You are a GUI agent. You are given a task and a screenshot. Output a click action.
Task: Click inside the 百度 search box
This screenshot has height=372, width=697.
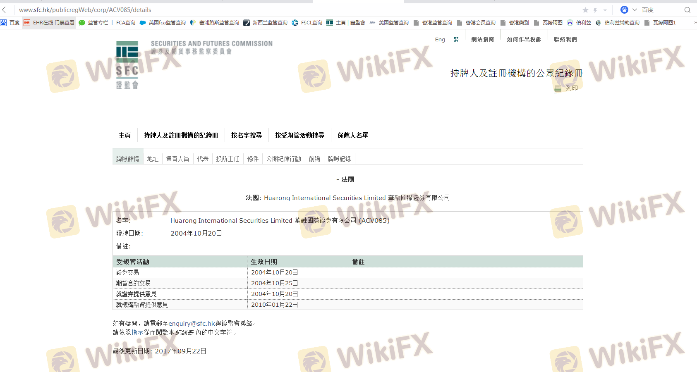[661, 10]
